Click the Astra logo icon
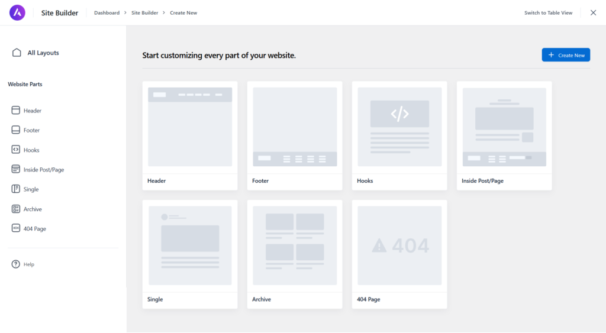The height and width of the screenshot is (333, 606). 17,13
